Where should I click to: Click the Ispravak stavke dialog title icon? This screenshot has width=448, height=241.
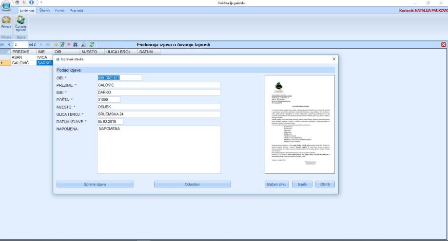58,59
